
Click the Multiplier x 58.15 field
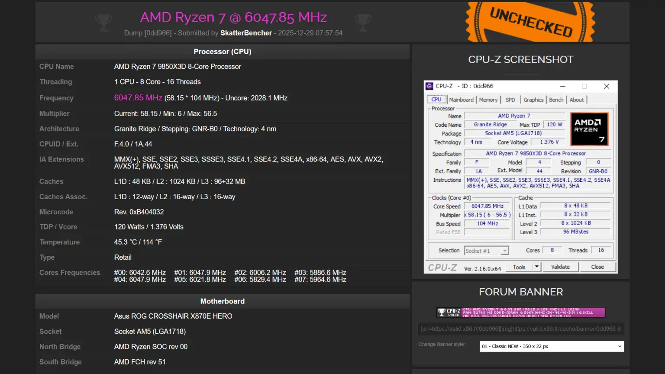pyautogui.click(x=487, y=215)
